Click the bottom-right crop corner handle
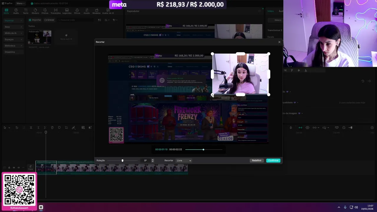This screenshot has width=377, height=212. 269,95
